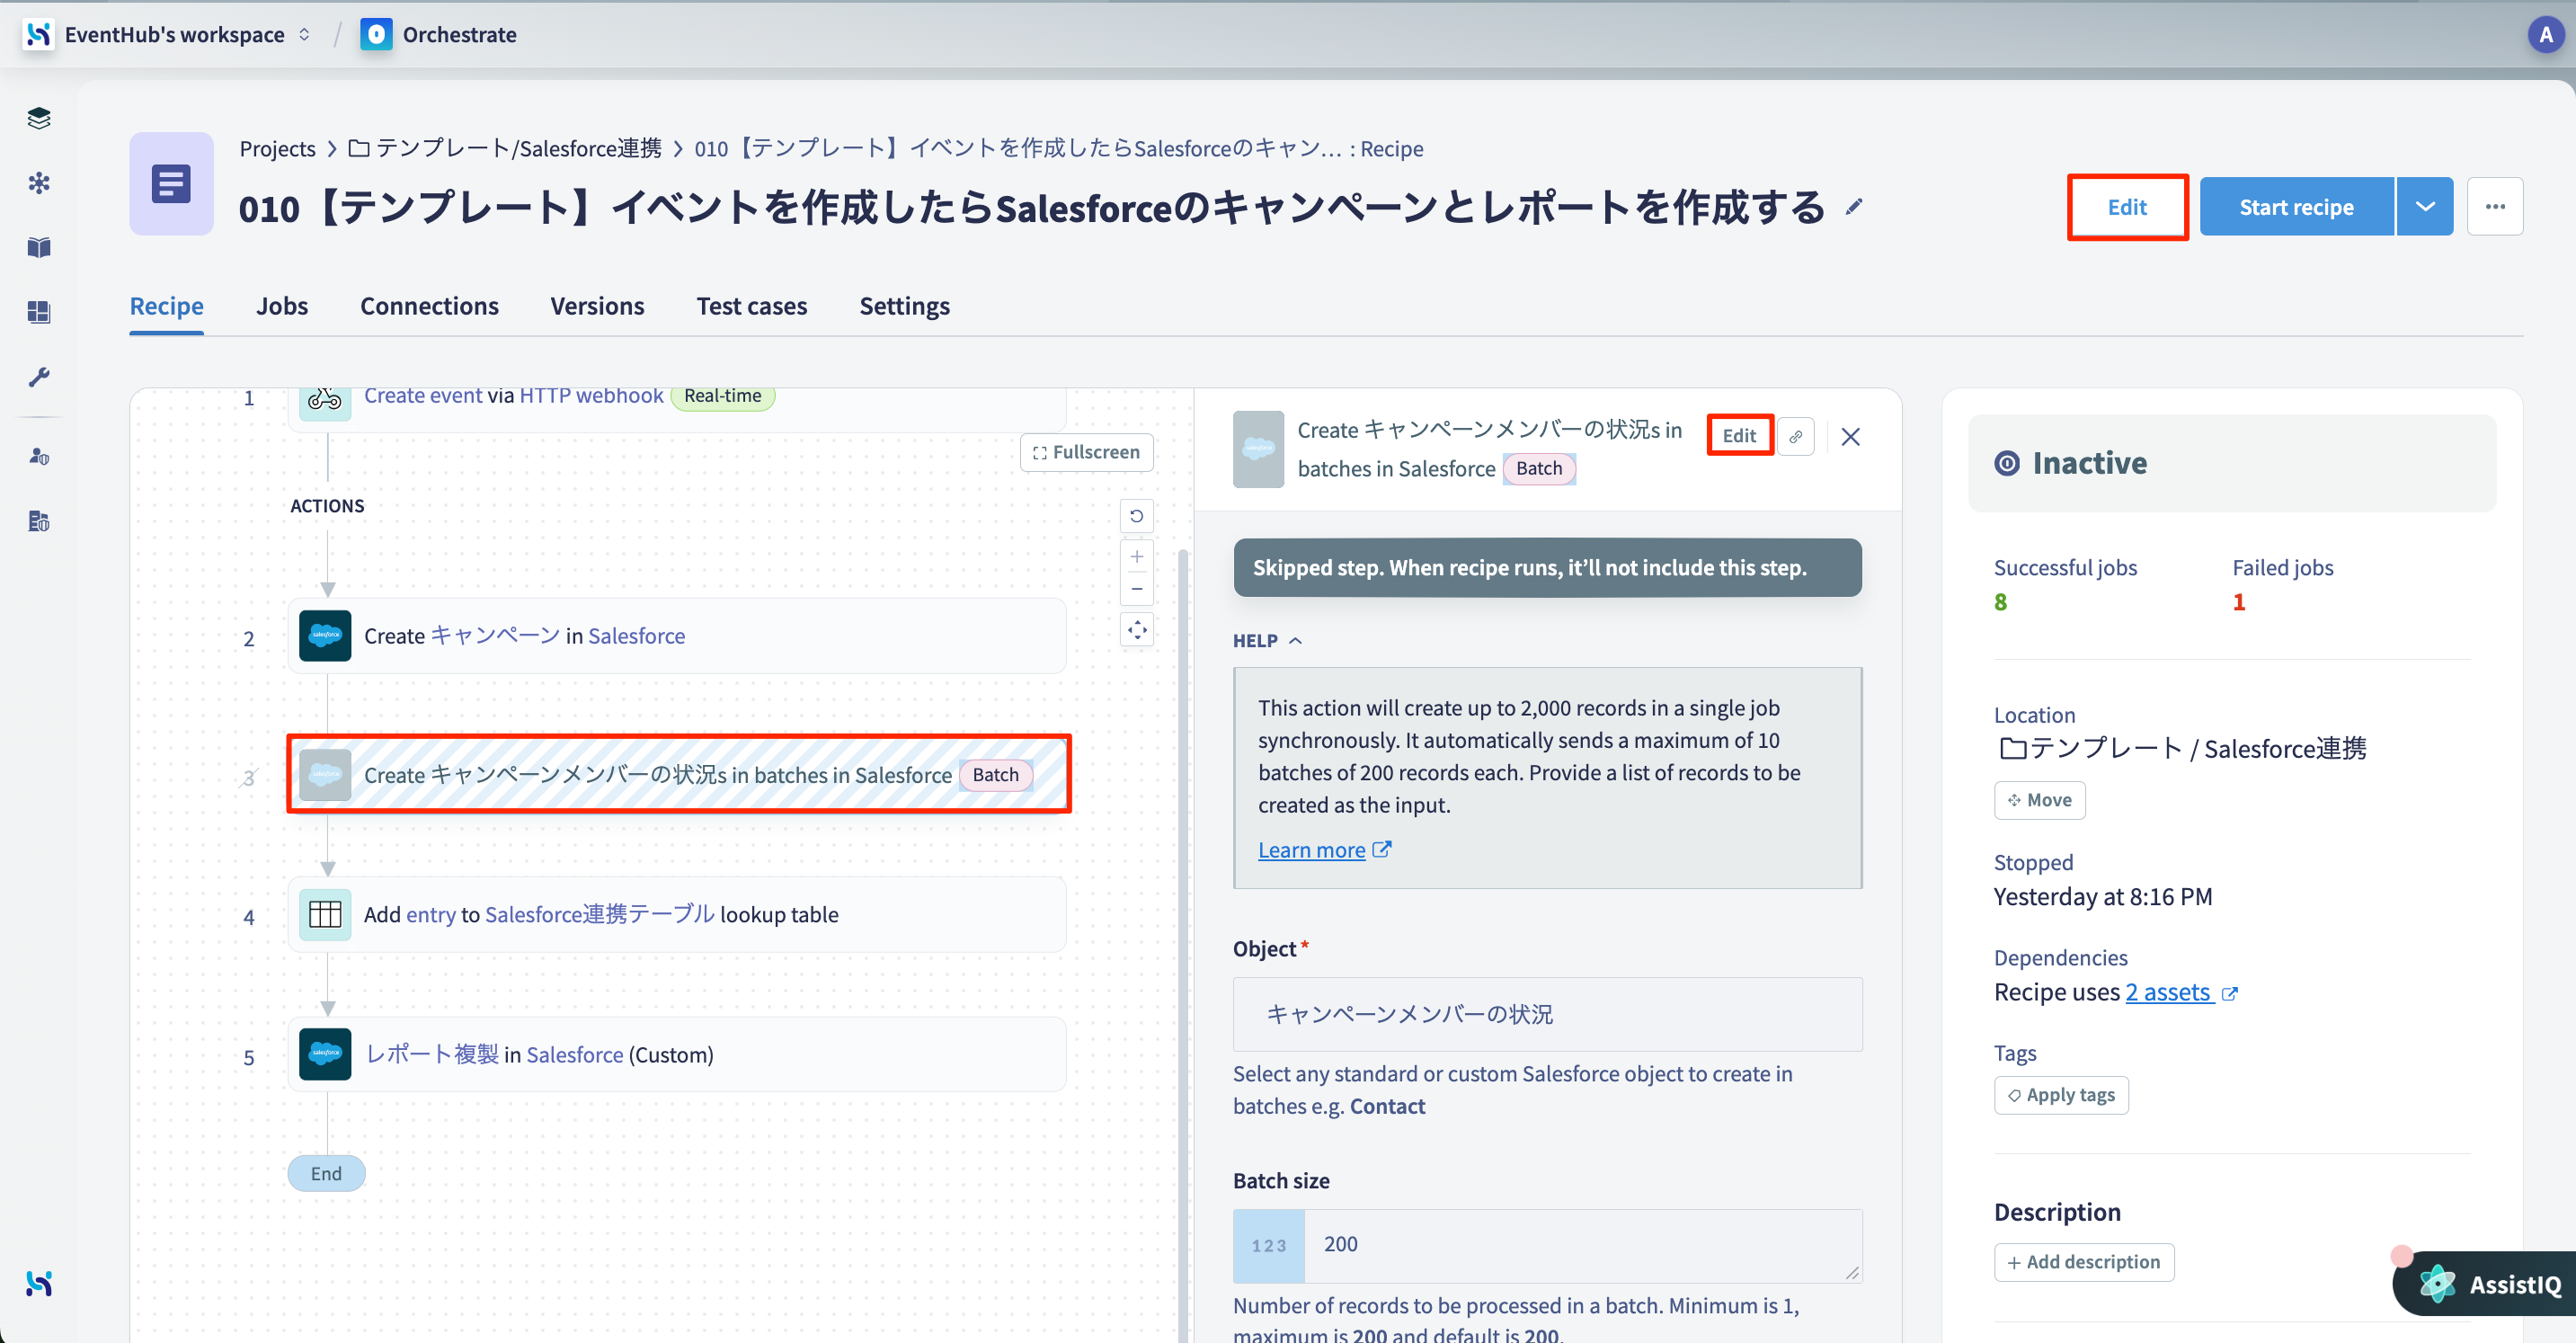Click the zoom out minus icon
This screenshot has width=2576, height=1343.
1136,589
